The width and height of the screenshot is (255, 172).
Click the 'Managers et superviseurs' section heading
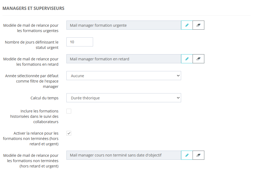[x=33, y=8]
